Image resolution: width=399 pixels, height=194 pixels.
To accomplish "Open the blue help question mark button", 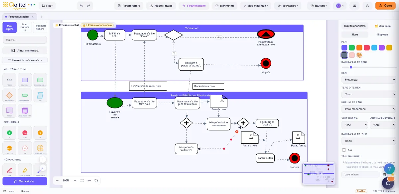I will pyautogui.click(x=389, y=169).
